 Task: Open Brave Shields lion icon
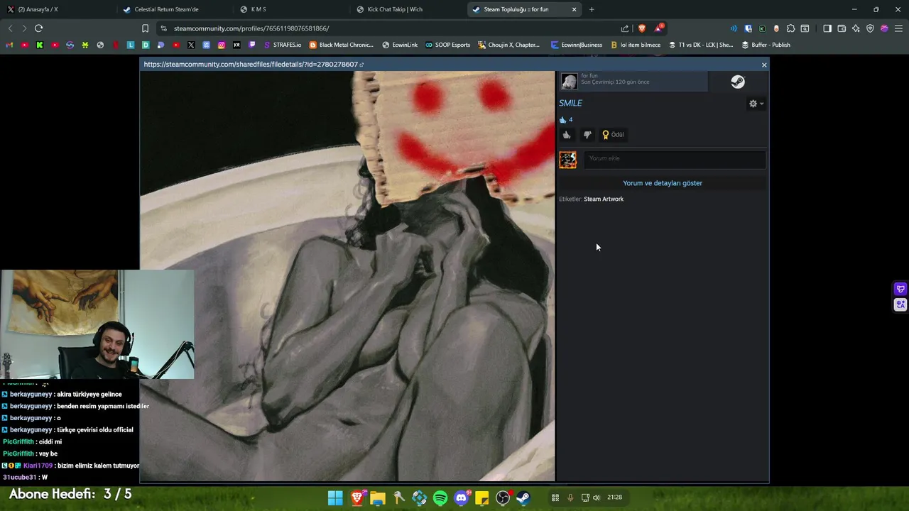tap(642, 28)
